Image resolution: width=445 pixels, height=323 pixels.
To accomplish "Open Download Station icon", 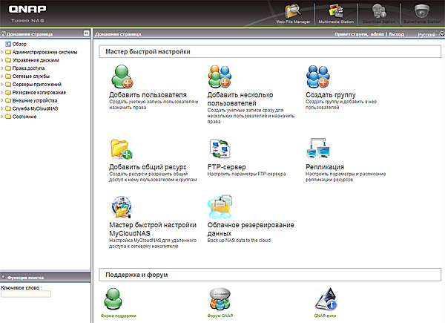I will pos(379,12).
